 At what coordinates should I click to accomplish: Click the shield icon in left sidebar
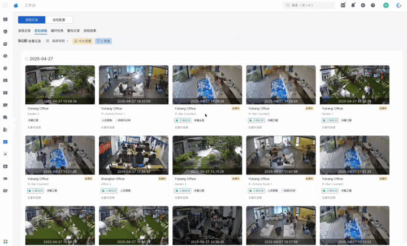click(5, 32)
